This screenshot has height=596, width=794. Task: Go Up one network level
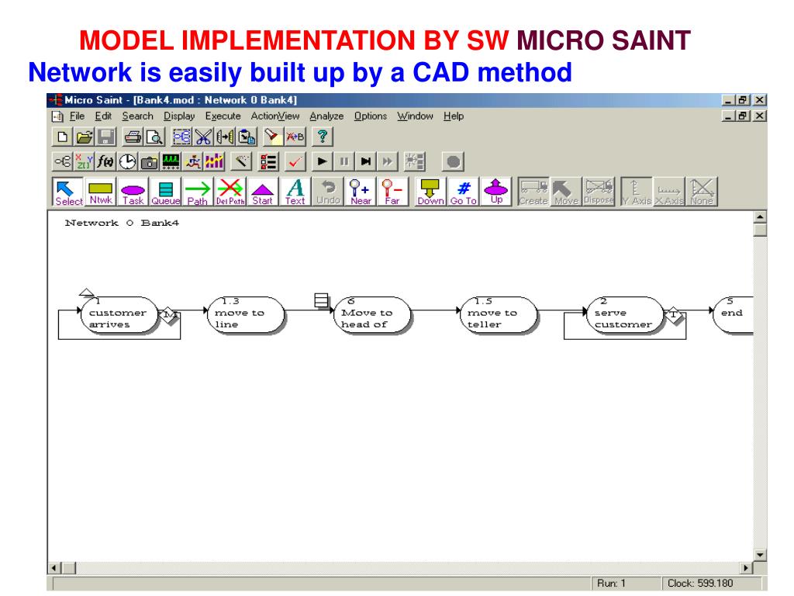pyautogui.click(x=495, y=192)
